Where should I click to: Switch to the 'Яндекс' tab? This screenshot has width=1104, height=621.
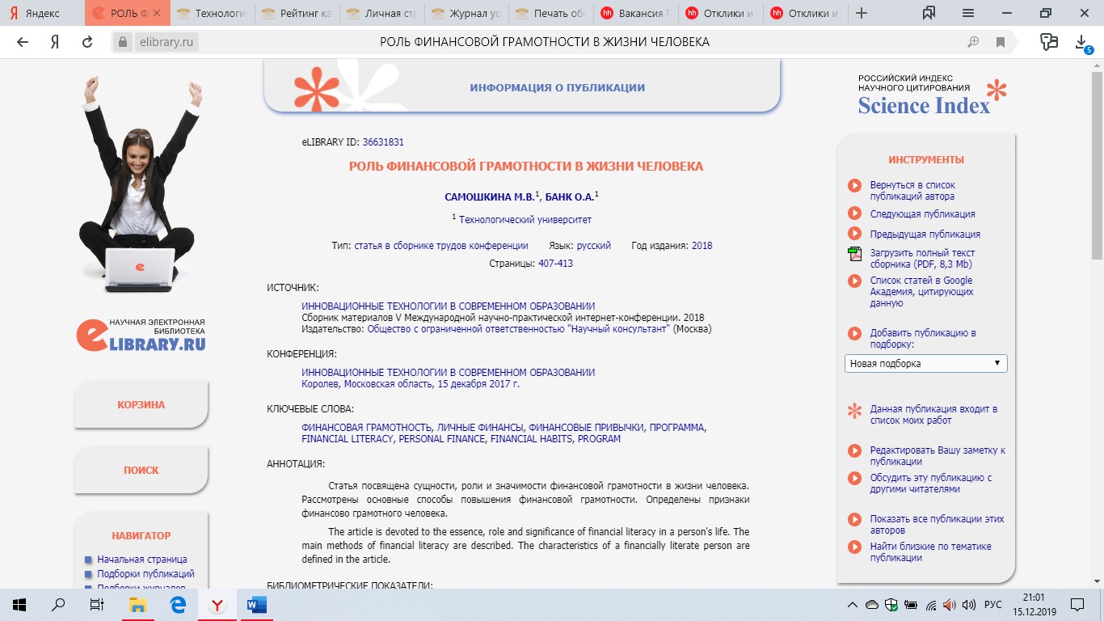[42, 13]
